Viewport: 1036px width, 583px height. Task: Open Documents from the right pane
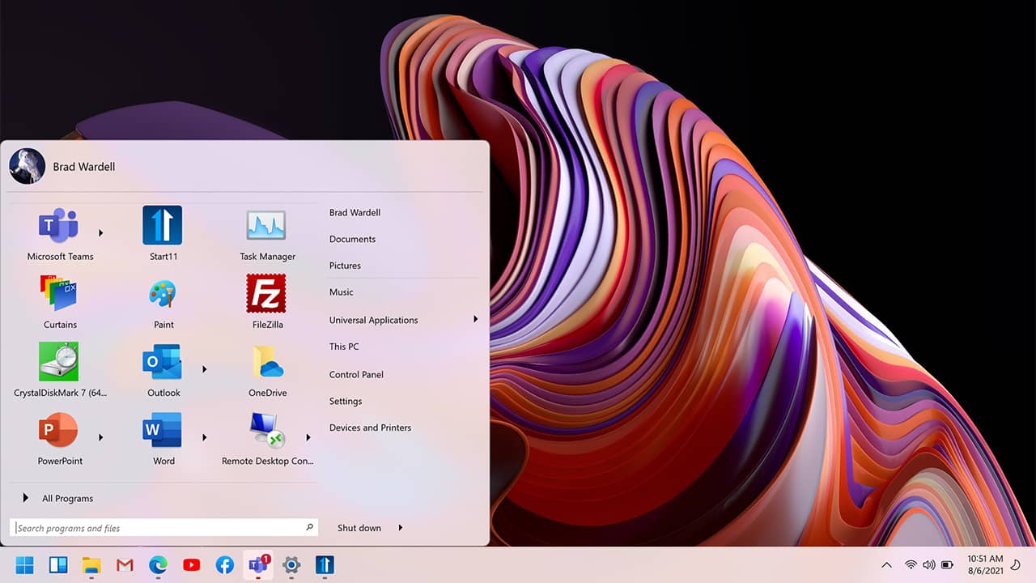352,239
